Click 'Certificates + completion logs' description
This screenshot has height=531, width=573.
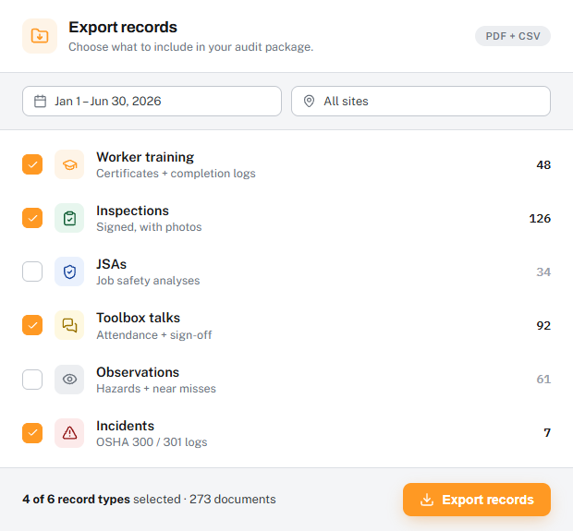176,174
